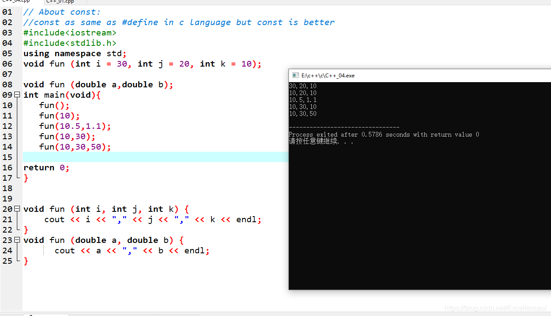Click the closing brace on line 25
The width and height of the screenshot is (551, 316).
26,261
